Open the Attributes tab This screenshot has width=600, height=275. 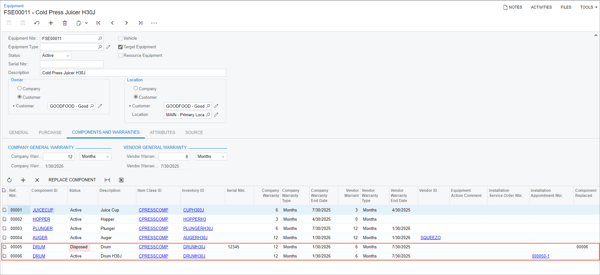coord(162,132)
